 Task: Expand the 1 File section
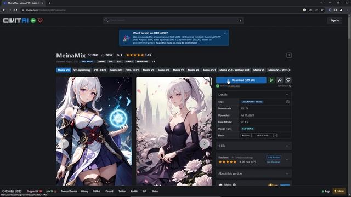pos(253,146)
